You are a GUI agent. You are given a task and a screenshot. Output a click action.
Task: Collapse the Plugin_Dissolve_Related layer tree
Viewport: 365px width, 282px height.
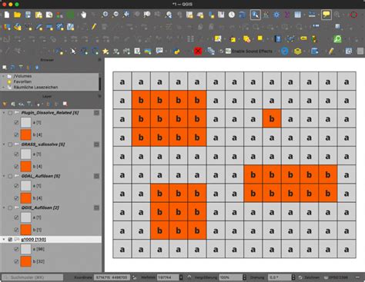click(x=4, y=113)
